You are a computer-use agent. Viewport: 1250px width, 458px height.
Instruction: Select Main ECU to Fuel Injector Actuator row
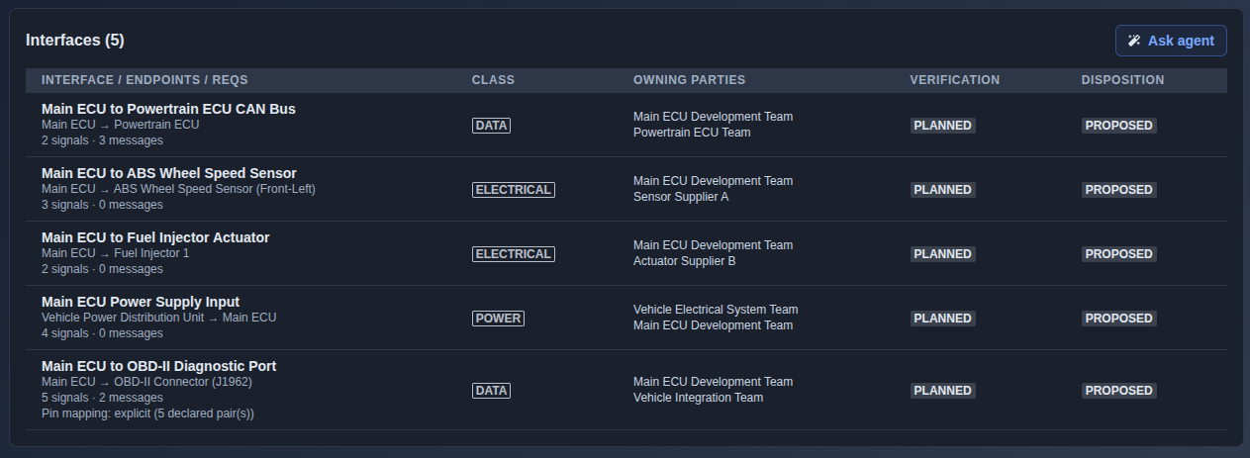[625, 253]
